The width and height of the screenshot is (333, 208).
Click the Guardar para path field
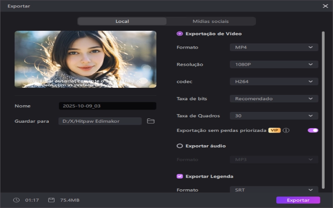click(x=100, y=121)
